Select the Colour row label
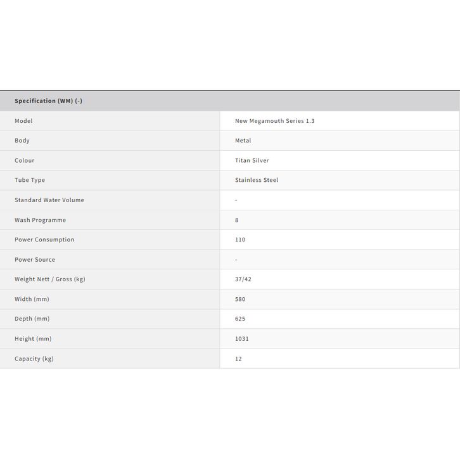This screenshot has width=460, height=460. pyautogui.click(x=25, y=161)
